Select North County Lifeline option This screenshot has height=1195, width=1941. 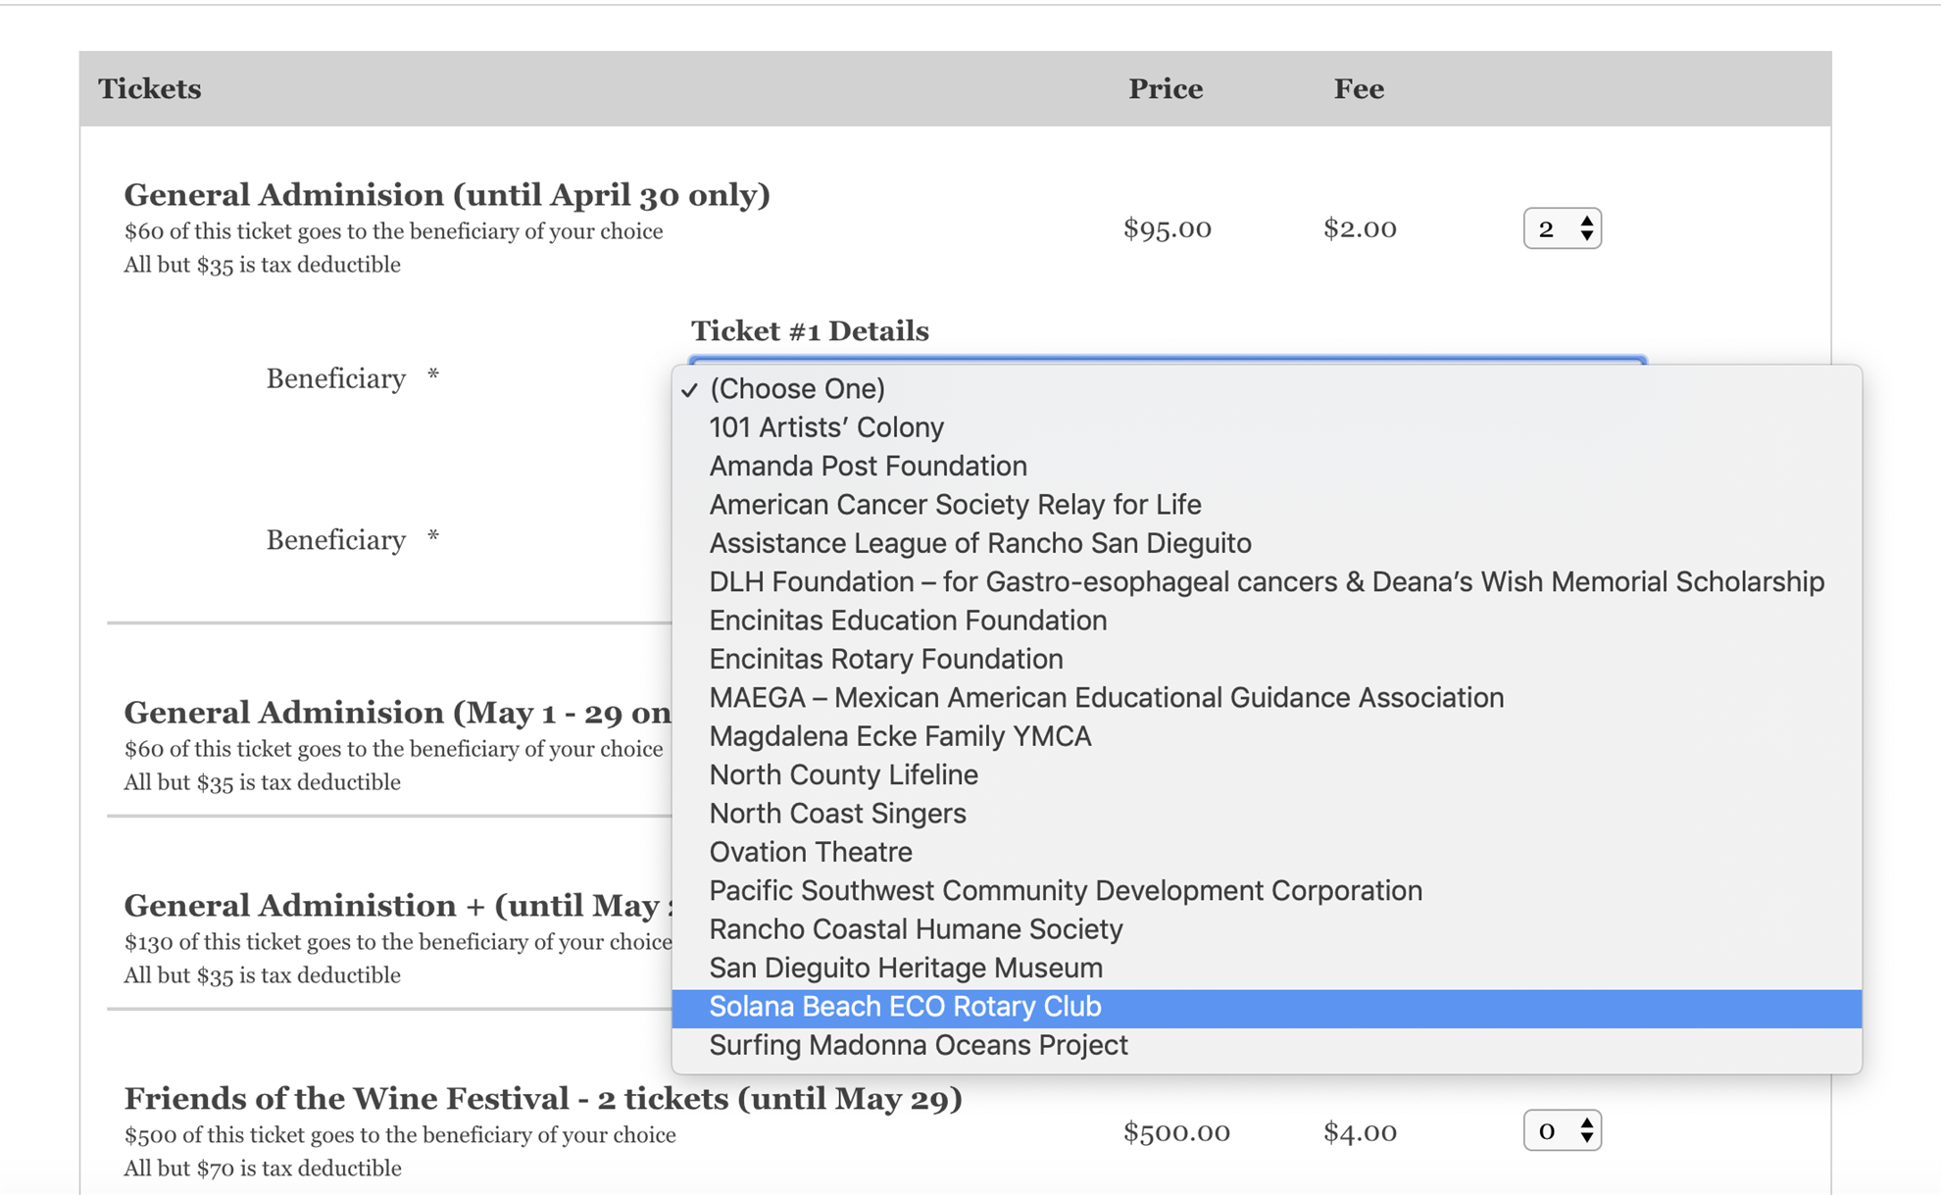click(843, 775)
